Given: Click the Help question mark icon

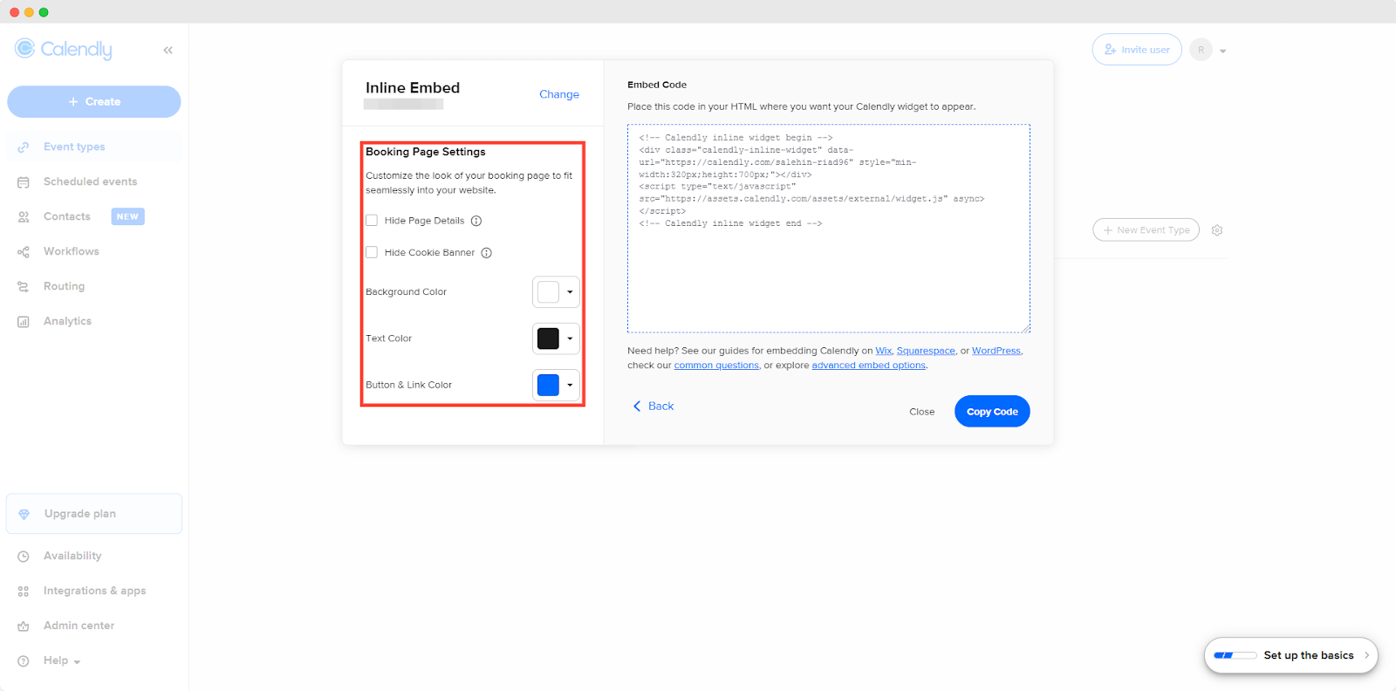Looking at the screenshot, I should click(24, 660).
